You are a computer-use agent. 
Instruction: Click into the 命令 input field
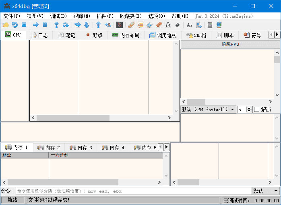(133, 191)
